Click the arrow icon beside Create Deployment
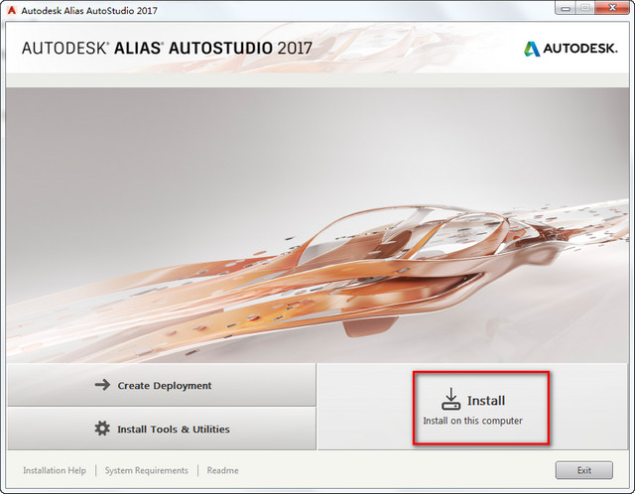Viewport: 635px width, 494px height. (x=102, y=385)
